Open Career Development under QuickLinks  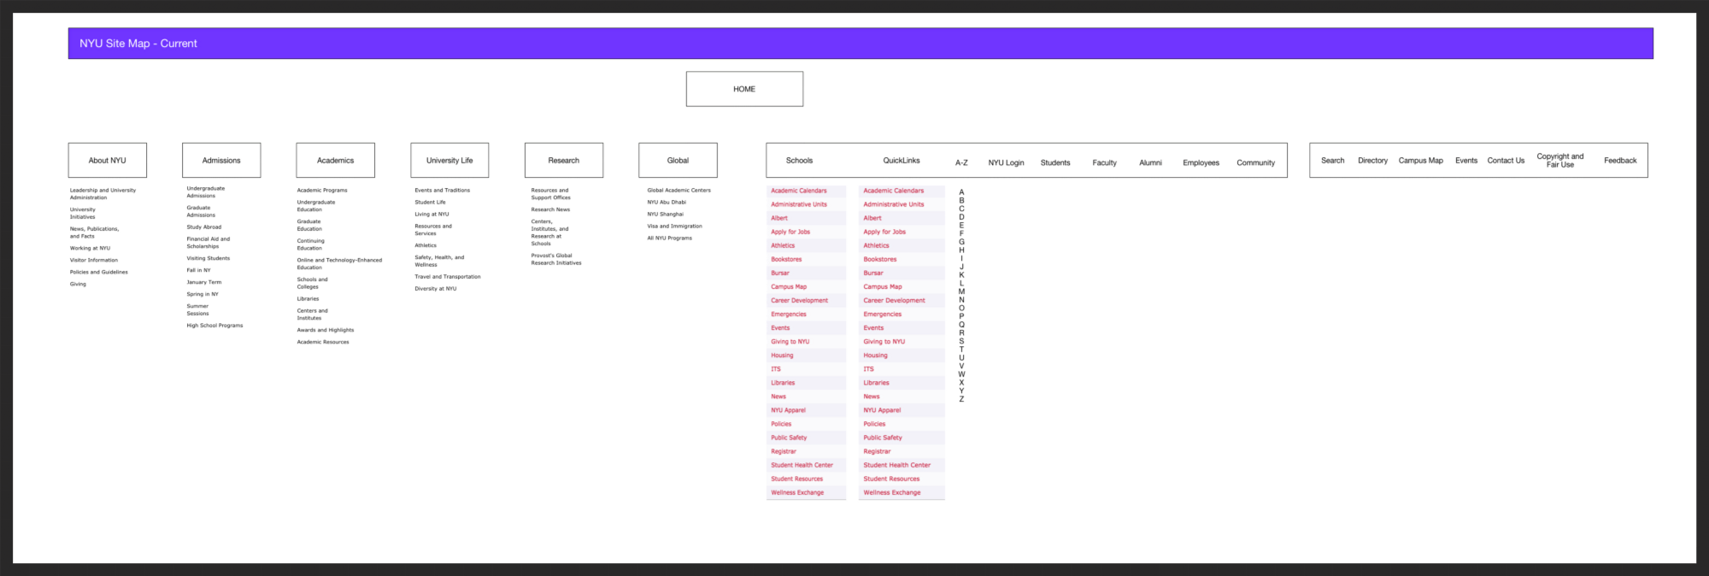click(894, 301)
